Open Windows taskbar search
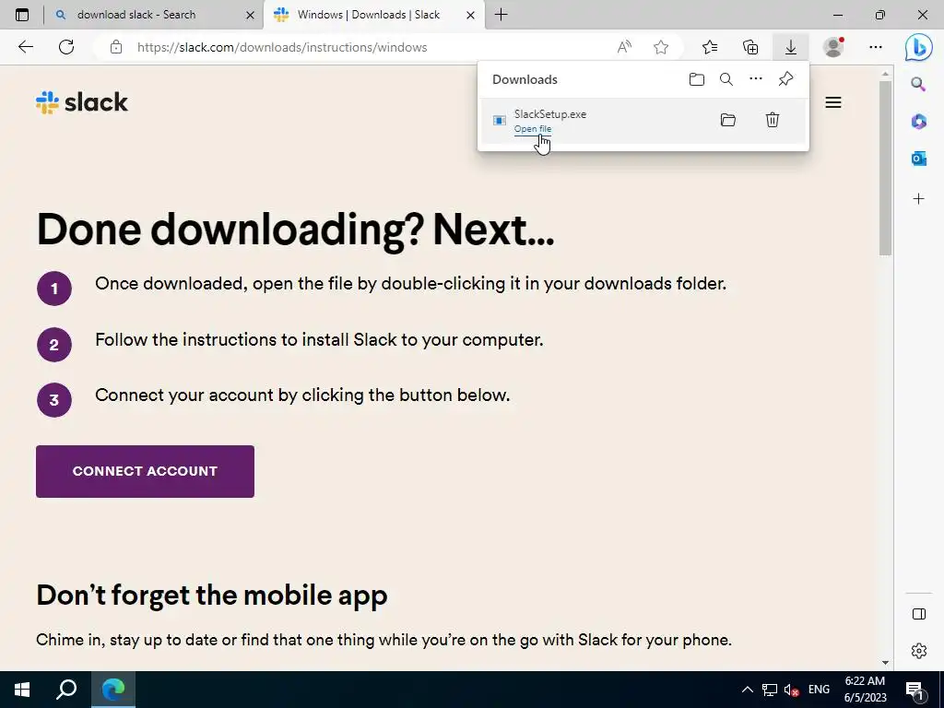Image resolution: width=944 pixels, height=708 pixels. (x=66, y=690)
